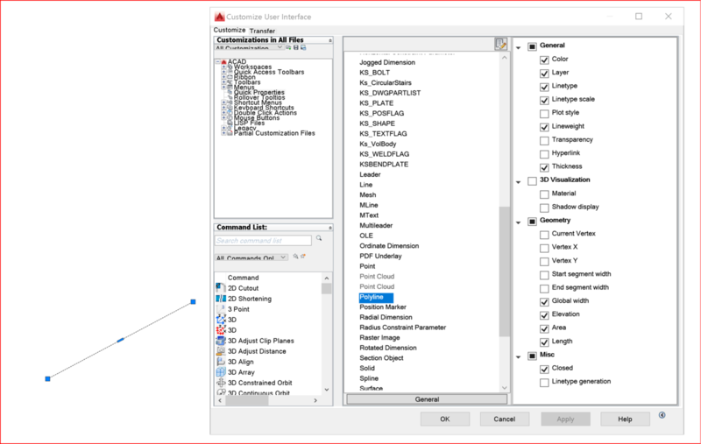Click the find command or text icon
The width and height of the screenshot is (701, 444).
click(295, 257)
